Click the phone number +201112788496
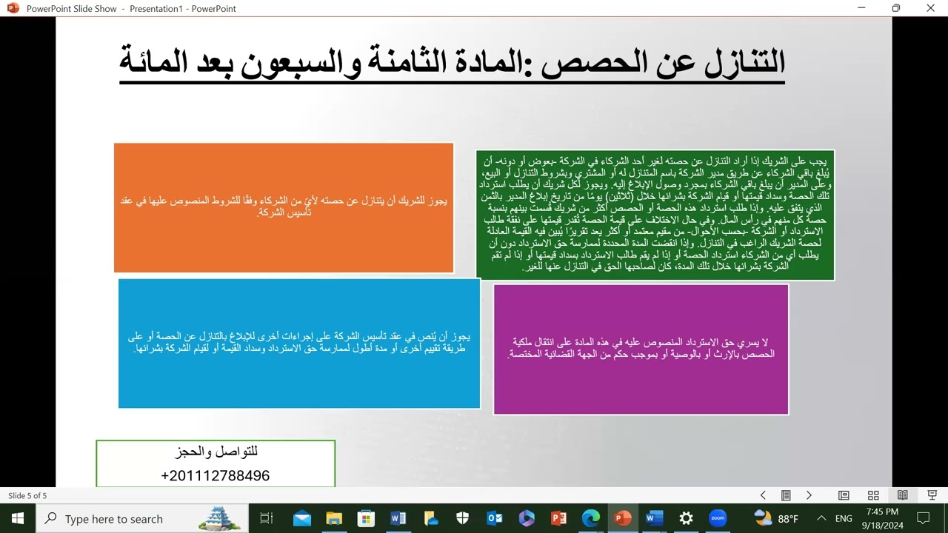 coord(215,475)
